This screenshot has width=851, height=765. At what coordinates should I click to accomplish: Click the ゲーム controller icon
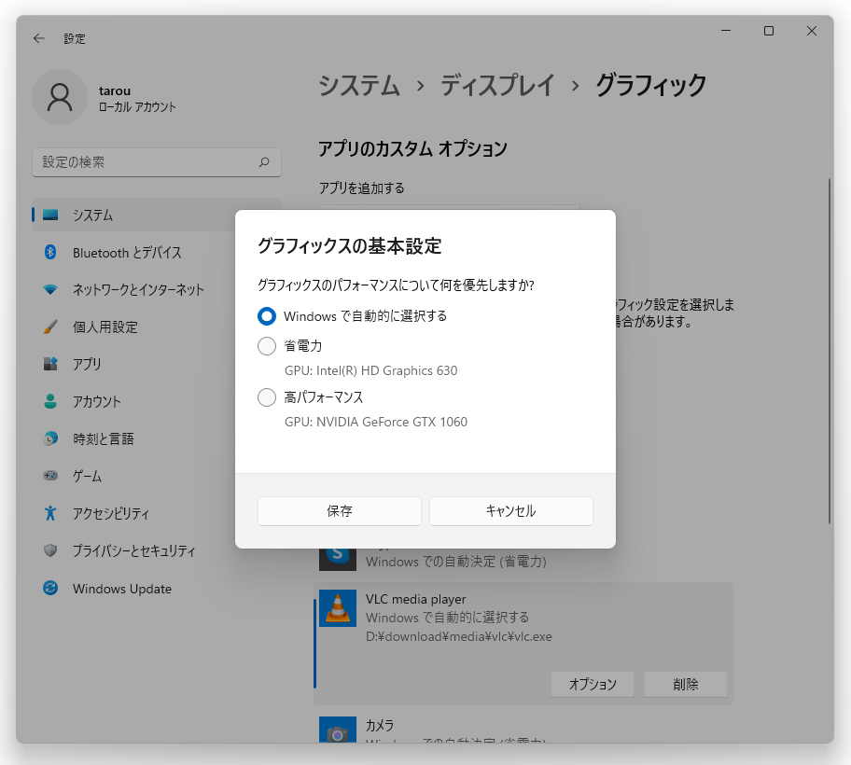[x=50, y=476]
